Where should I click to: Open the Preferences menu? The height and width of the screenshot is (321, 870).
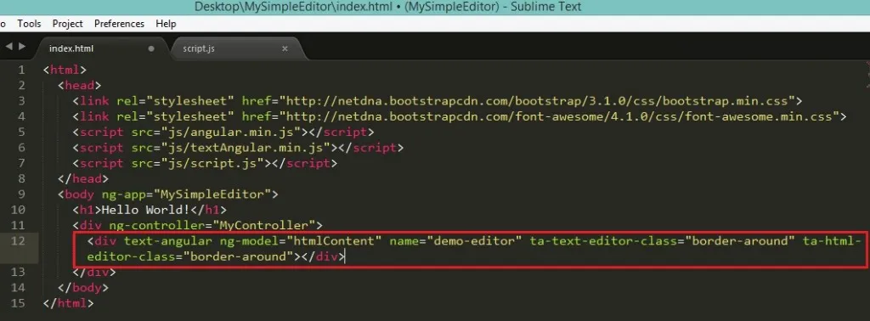tap(119, 24)
